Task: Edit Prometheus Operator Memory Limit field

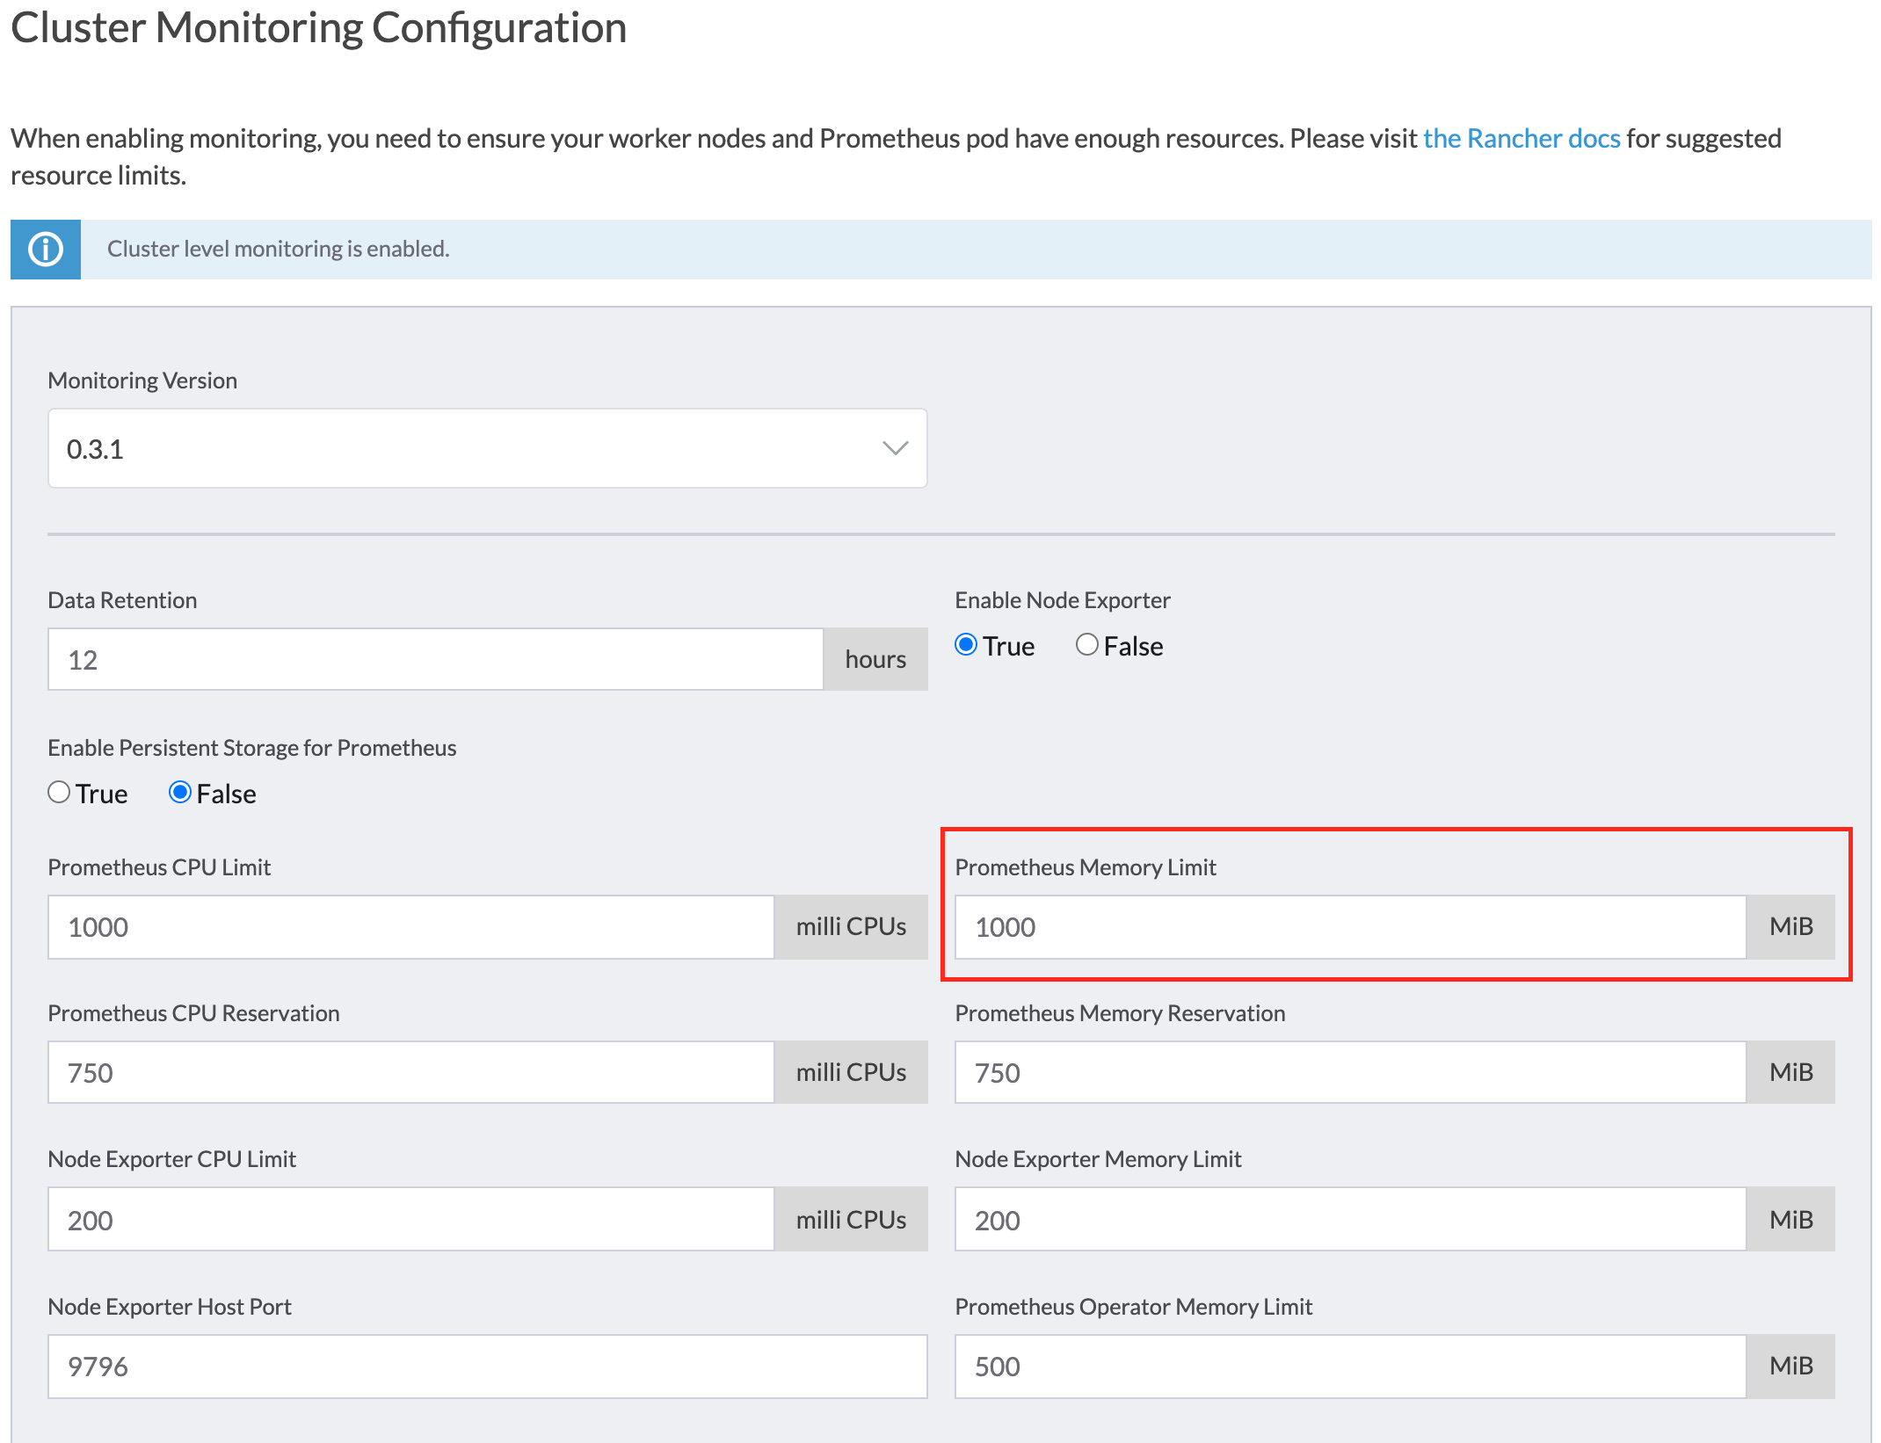Action: pyautogui.click(x=1349, y=1367)
